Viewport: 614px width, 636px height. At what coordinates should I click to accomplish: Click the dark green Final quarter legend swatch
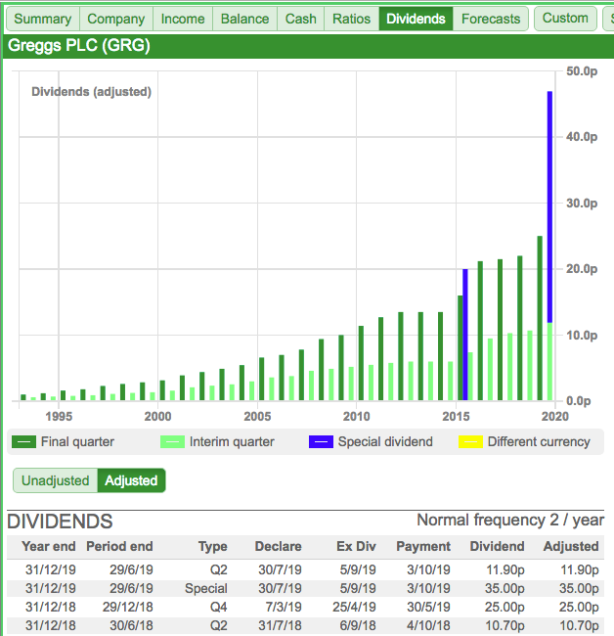pyautogui.click(x=23, y=441)
